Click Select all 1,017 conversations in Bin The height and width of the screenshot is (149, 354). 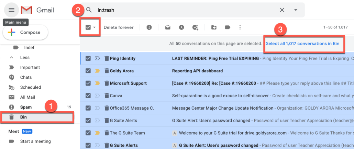[302, 44]
